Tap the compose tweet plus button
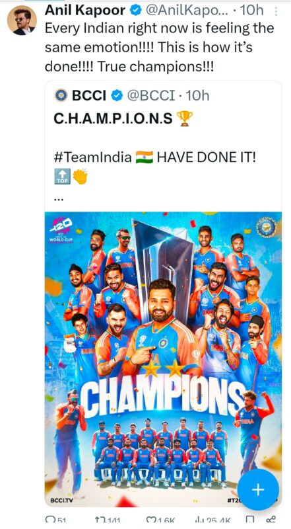Viewport: 291px width, 529px height. [x=258, y=489]
